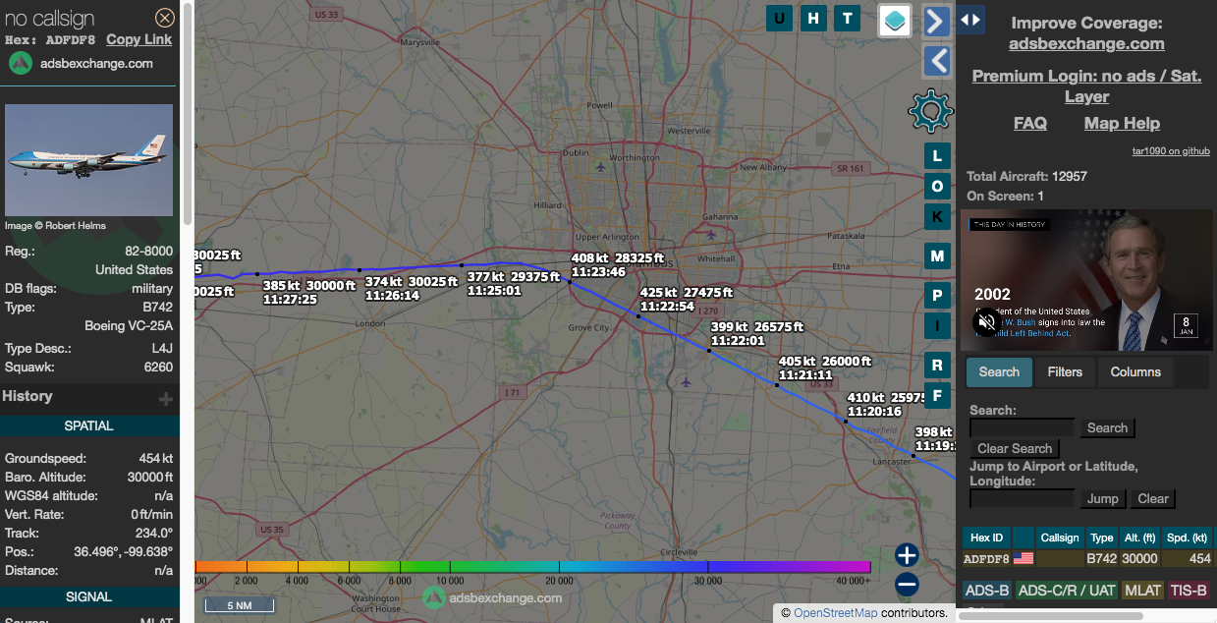Toggle the T map button
Viewport: 1217px width, 623px height.
tap(847, 18)
